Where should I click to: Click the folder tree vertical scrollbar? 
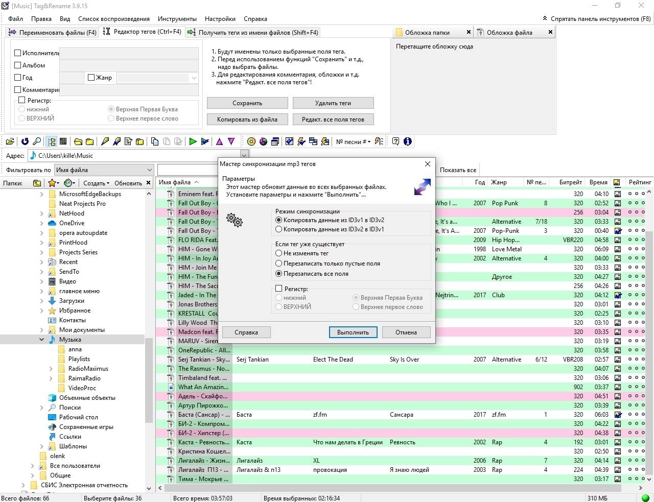(x=149, y=380)
